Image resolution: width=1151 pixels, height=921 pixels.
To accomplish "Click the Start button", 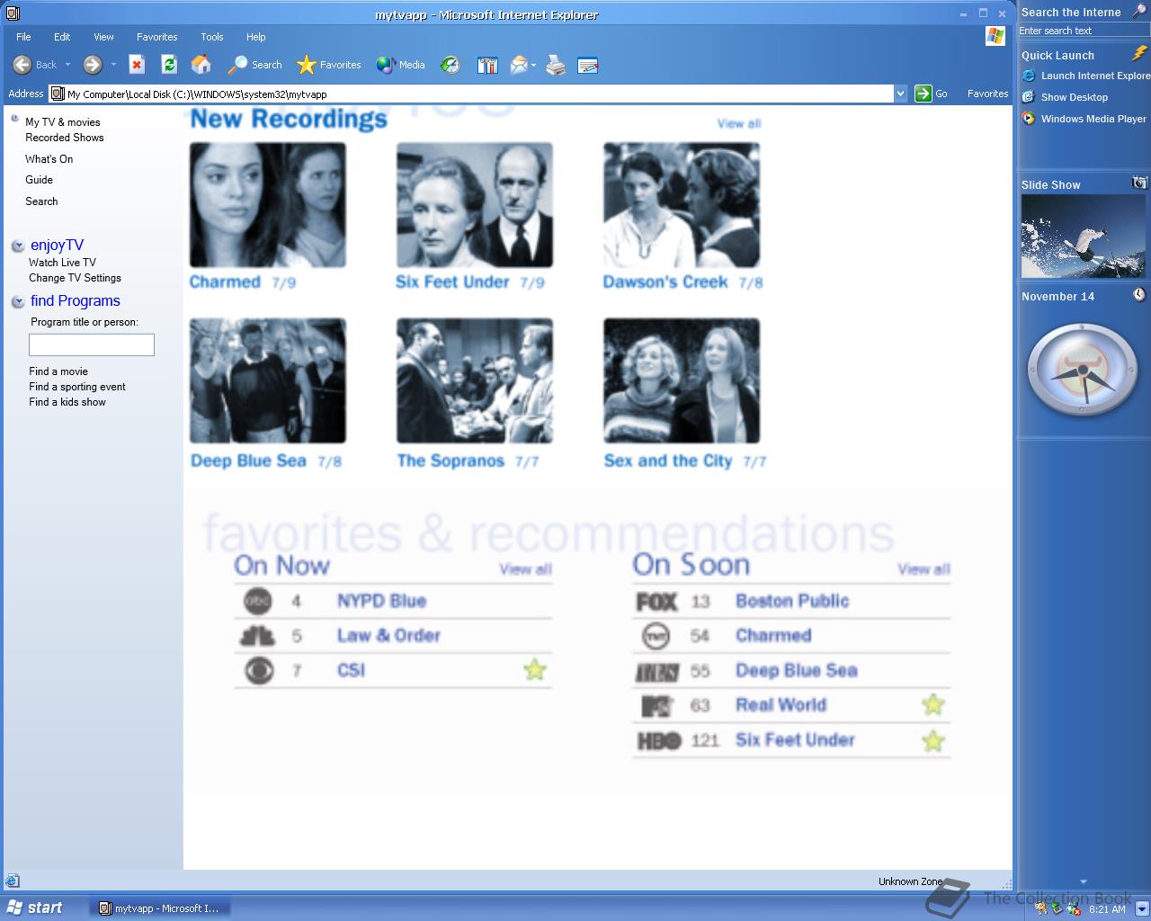I will [36, 908].
